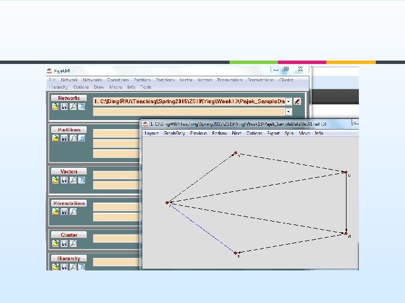Save the network with Networks disk icon

click(64, 107)
